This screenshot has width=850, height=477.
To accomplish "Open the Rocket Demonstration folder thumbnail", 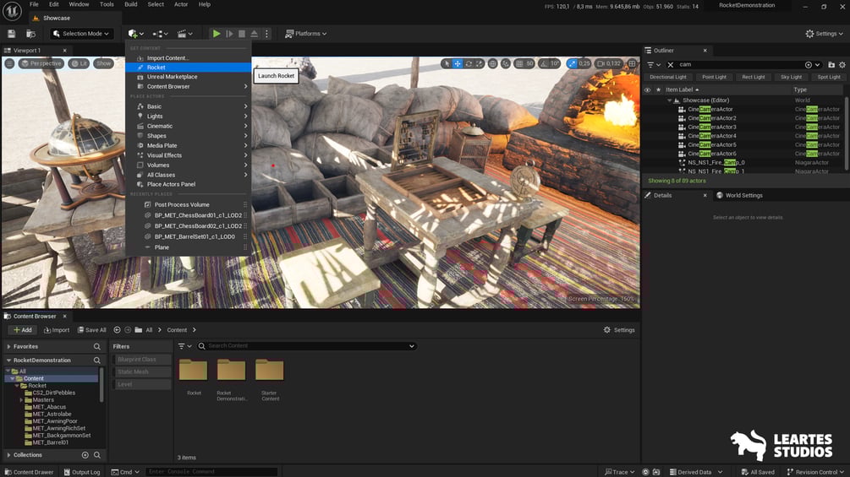I will [232, 378].
